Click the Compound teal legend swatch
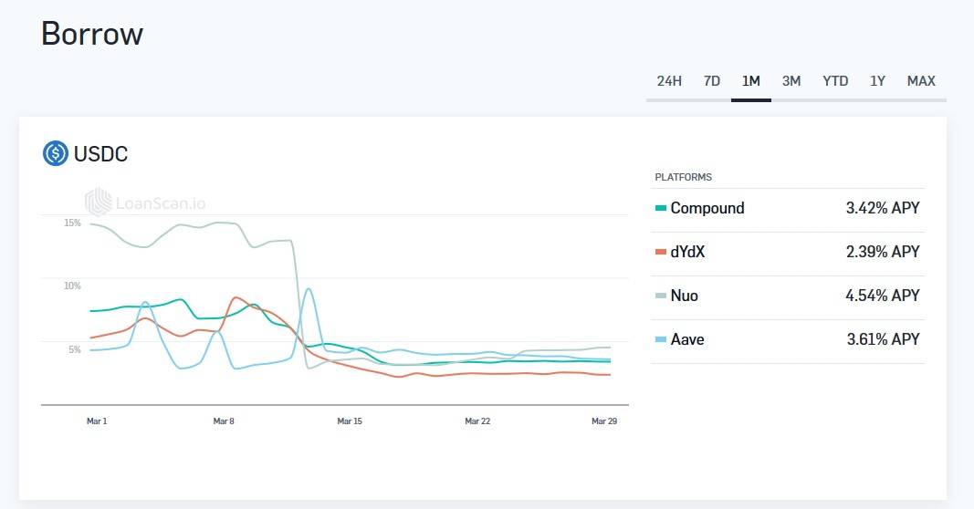The width and height of the screenshot is (974, 509). pos(661,208)
